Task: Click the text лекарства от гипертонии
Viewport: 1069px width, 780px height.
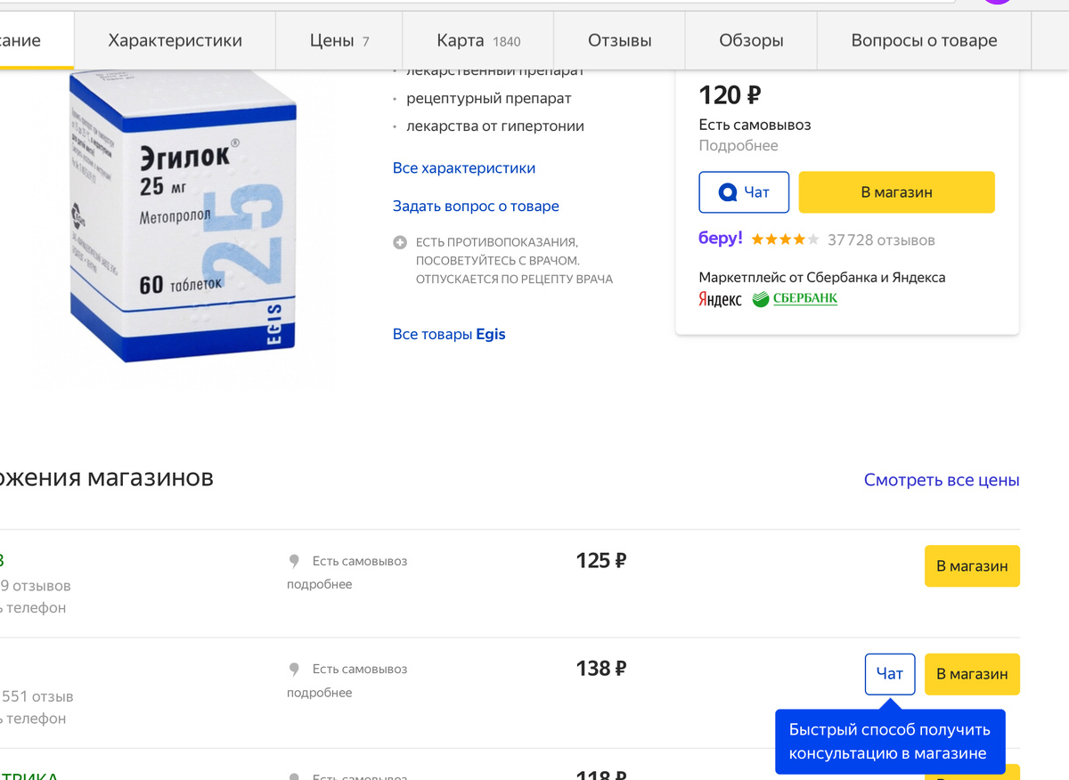Action: [x=495, y=126]
